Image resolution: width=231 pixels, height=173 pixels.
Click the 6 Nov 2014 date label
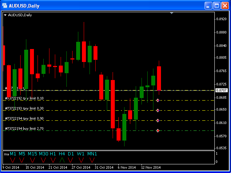point(127,167)
